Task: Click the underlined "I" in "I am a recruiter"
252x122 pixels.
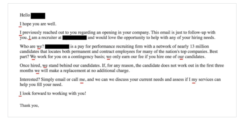Action: pos(29,38)
